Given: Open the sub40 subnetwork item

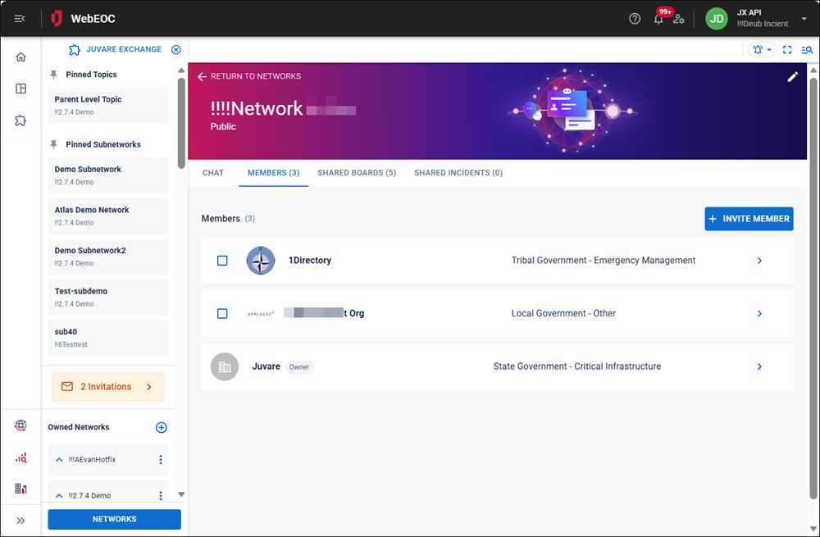Looking at the screenshot, I should (x=107, y=338).
